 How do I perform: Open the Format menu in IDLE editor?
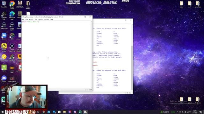(31, 20)
